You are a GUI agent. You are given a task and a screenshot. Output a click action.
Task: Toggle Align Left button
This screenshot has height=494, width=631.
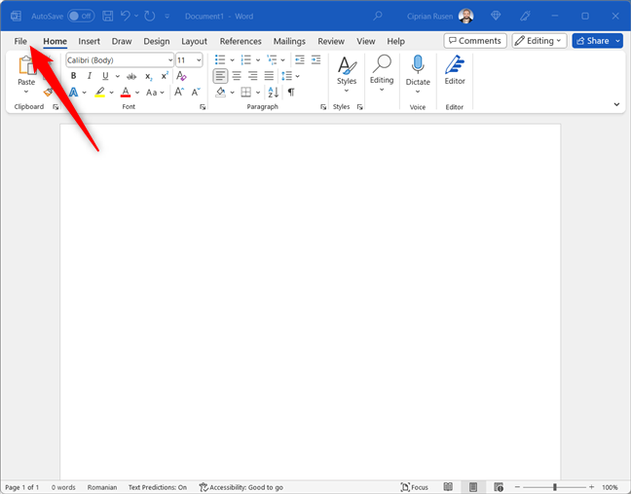click(x=220, y=76)
